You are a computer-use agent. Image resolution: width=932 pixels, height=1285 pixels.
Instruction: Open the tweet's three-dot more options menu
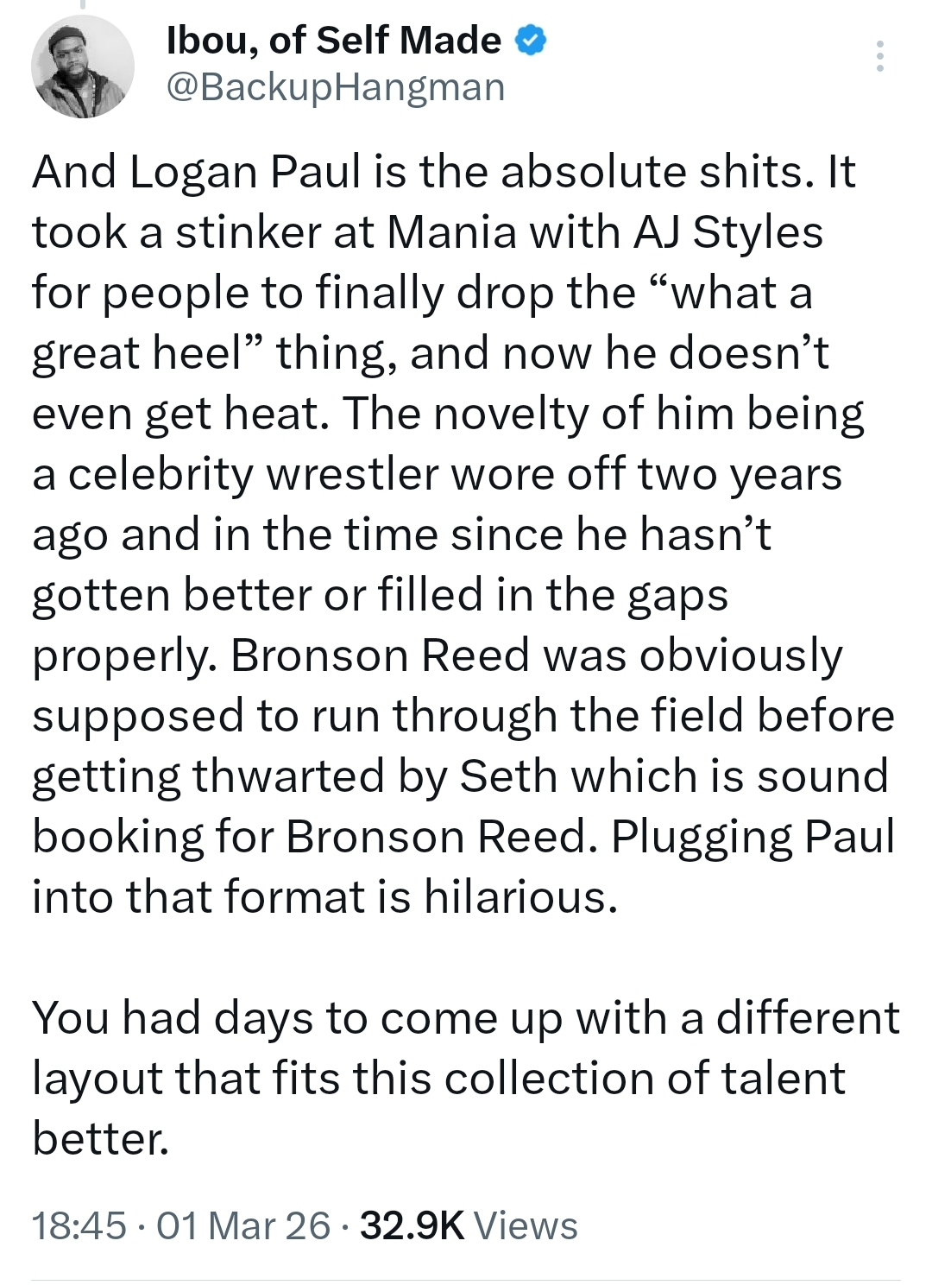tap(879, 56)
